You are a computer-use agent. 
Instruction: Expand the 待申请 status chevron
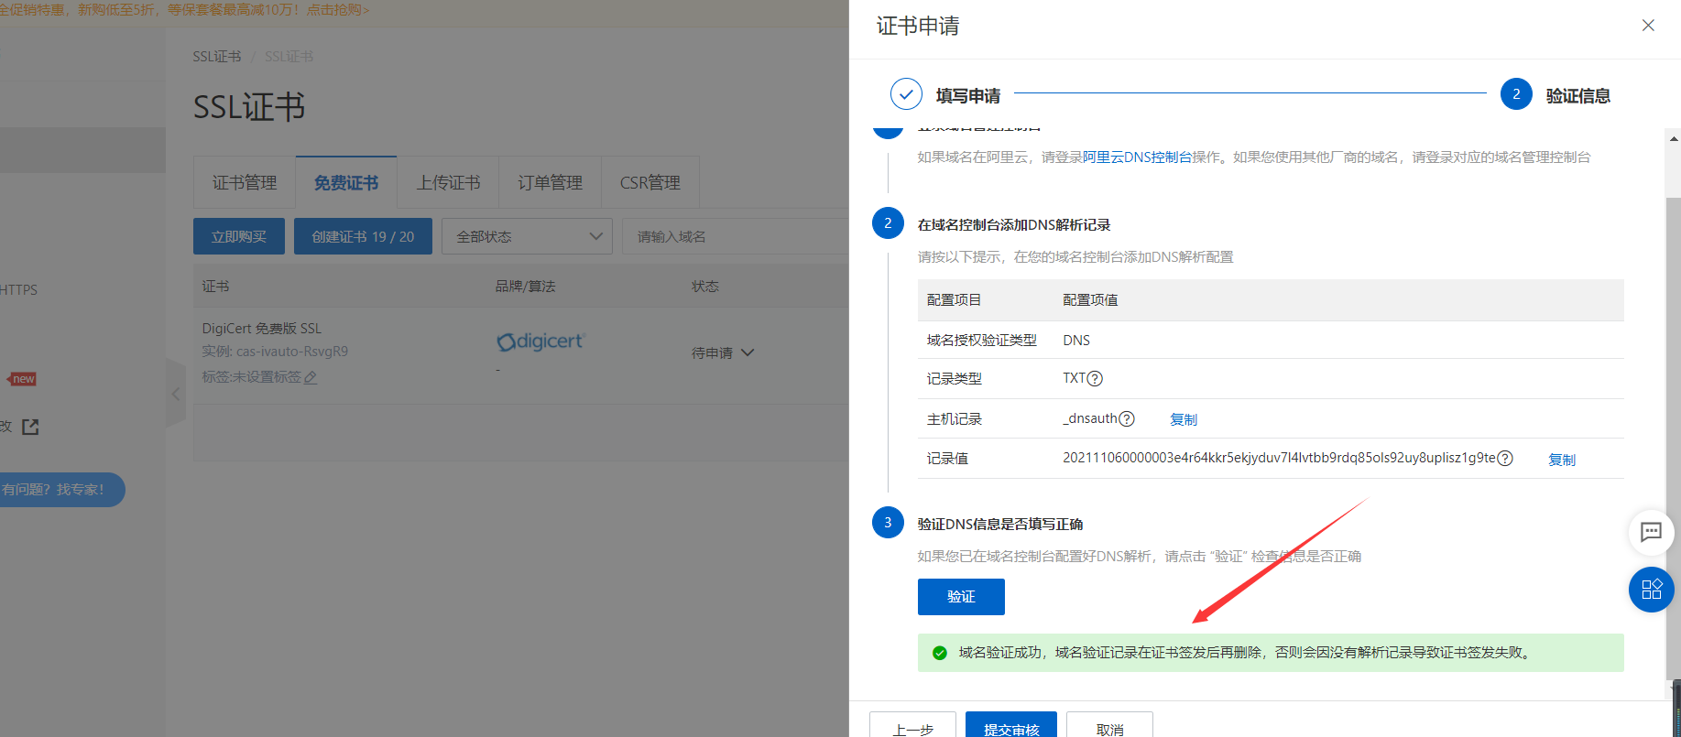(748, 352)
